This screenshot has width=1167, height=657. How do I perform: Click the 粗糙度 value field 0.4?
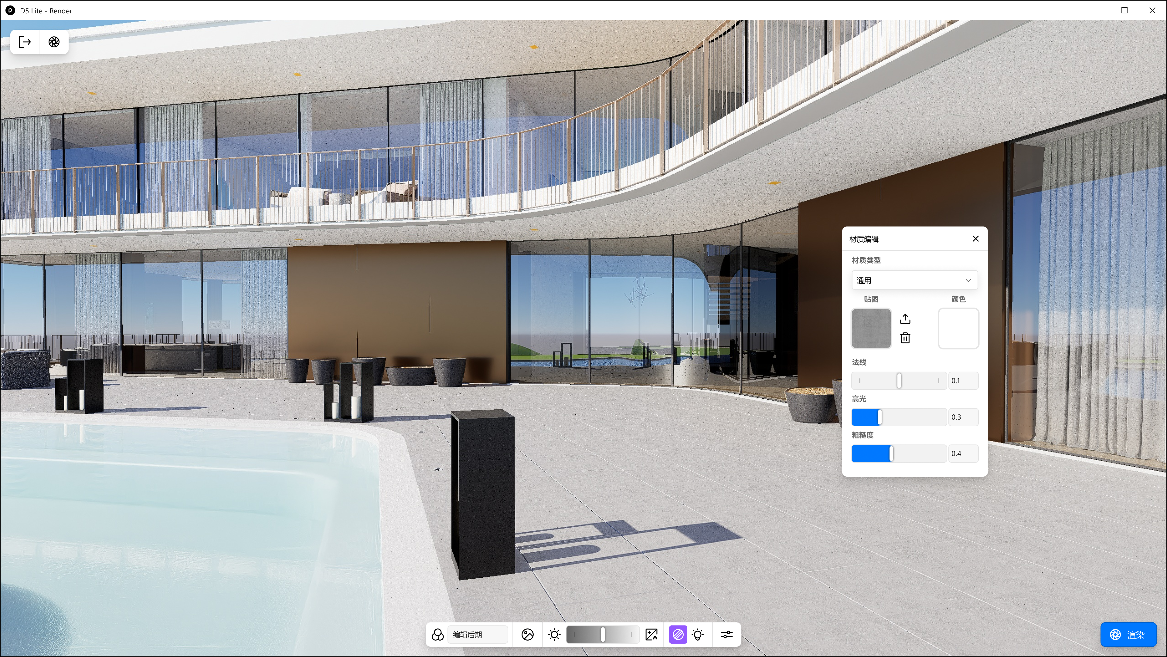pyautogui.click(x=963, y=454)
